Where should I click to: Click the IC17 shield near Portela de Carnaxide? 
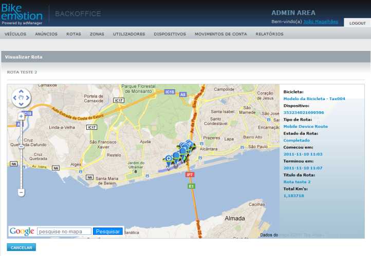click(x=119, y=101)
